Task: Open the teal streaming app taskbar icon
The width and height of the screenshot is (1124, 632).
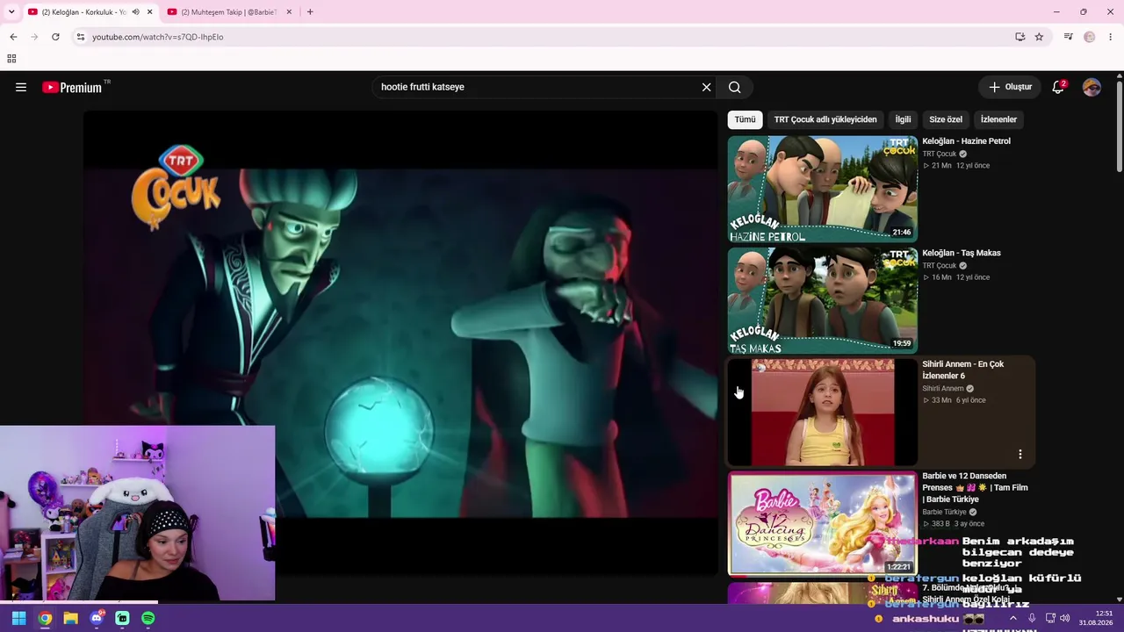Action: (x=122, y=618)
